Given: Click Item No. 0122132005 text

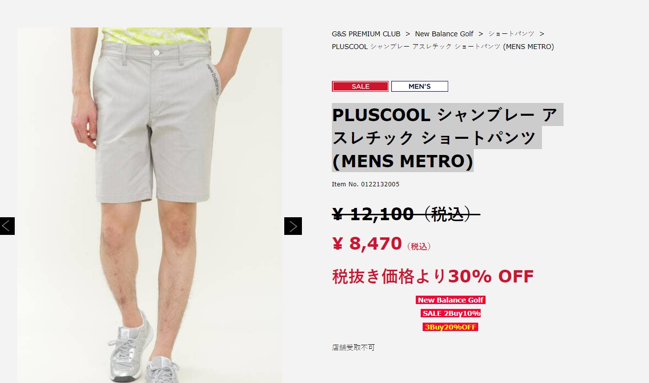Looking at the screenshot, I should pyautogui.click(x=366, y=184).
